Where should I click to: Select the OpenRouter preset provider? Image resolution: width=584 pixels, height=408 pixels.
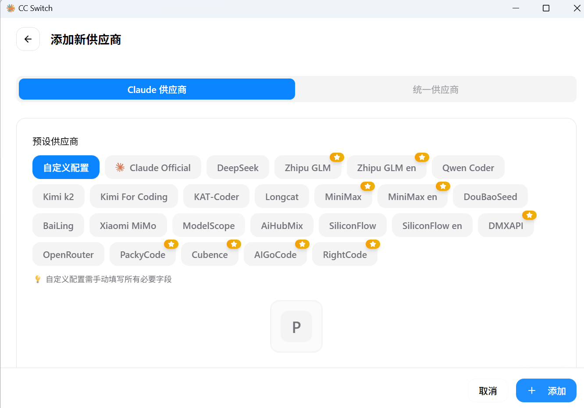[68, 254]
